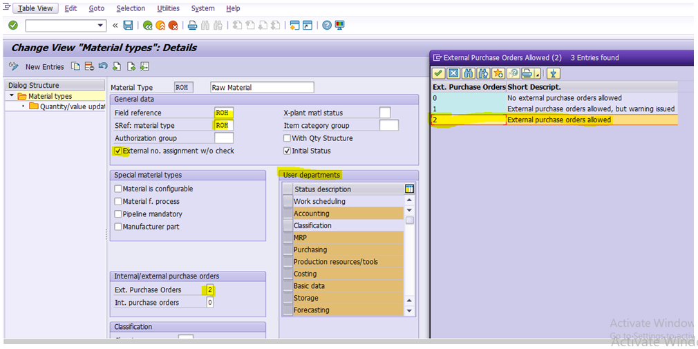Click the orange Exit icon
This screenshot has width=698, height=349.
(x=160, y=26)
